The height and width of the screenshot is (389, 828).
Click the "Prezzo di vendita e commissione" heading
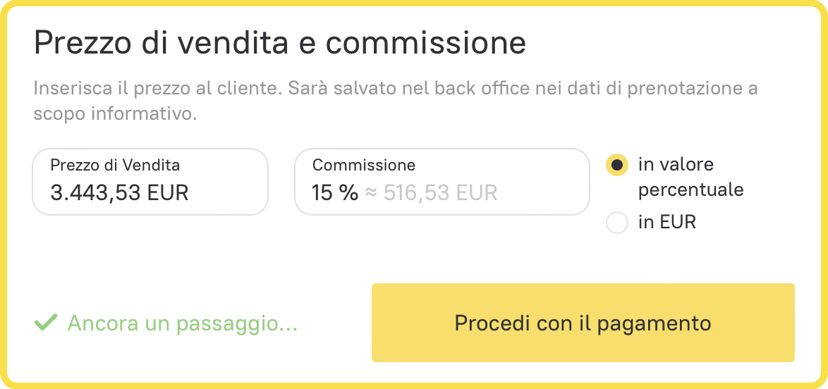[x=280, y=44]
